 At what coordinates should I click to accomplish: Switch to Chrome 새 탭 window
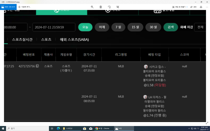(104, 128)
